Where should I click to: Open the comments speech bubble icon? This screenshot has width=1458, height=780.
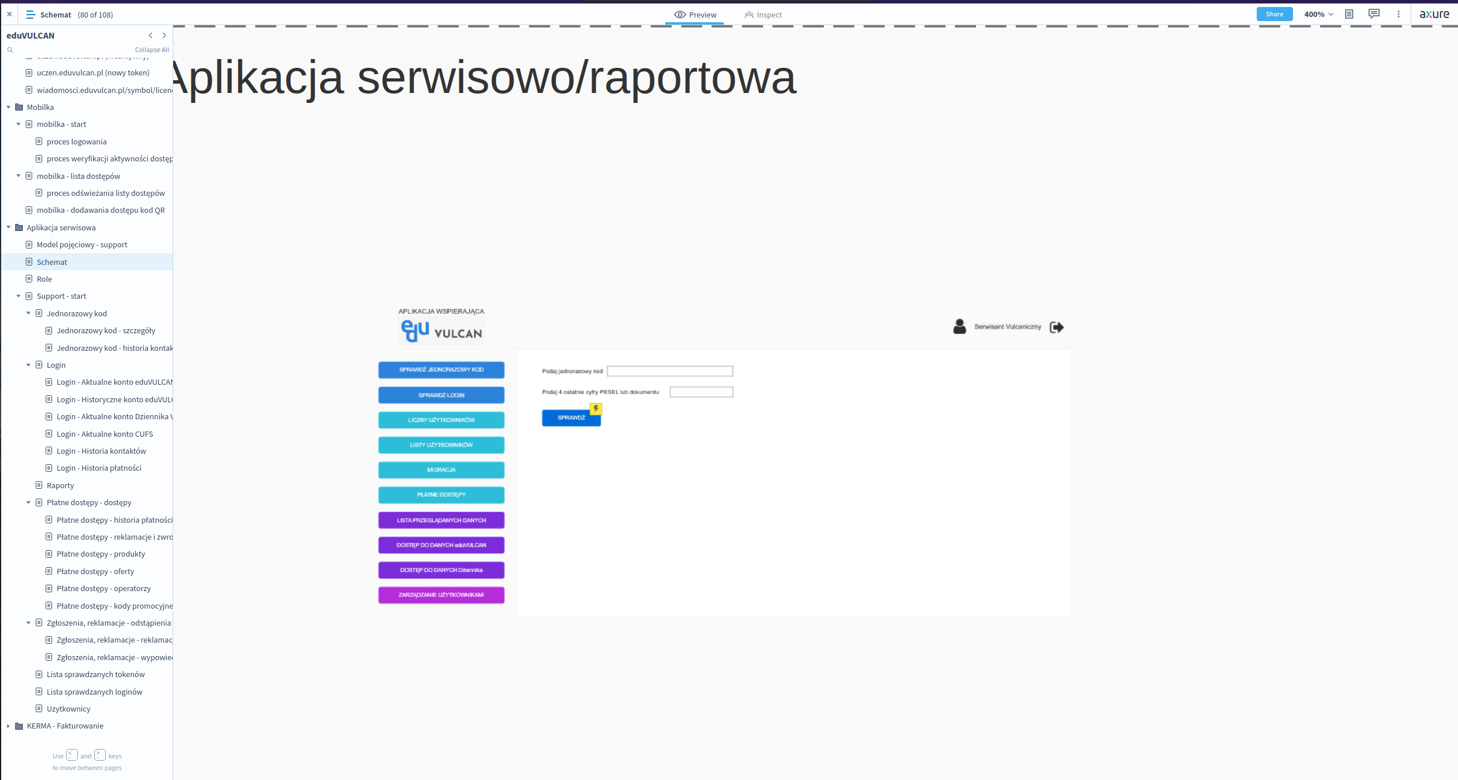pyautogui.click(x=1374, y=14)
